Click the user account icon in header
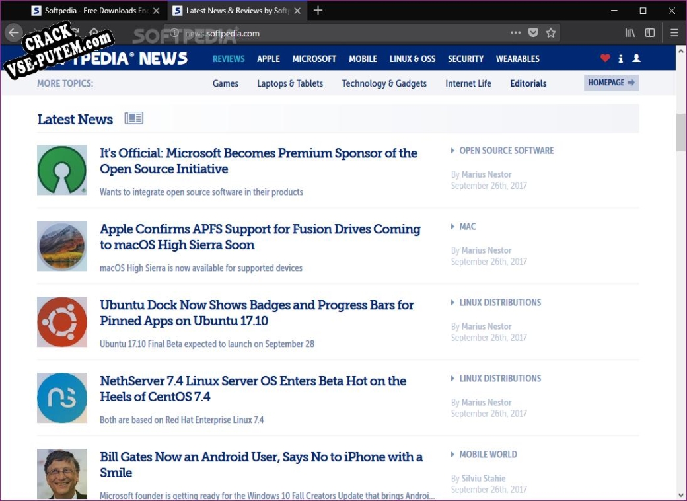The width and height of the screenshot is (687, 501). tap(637, 58)
